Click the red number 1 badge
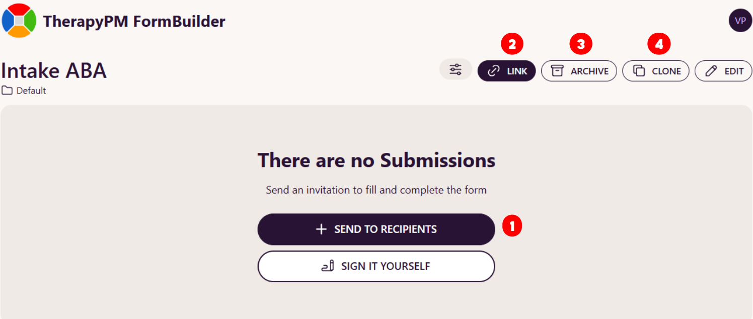 click(512, 226)
